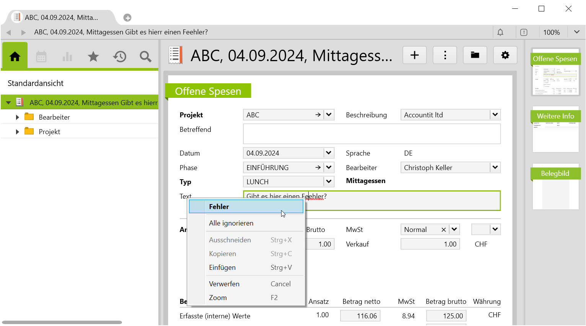Clear the MwSt 'Normal' value with X
Screen dimensions: 586x326
pyautogui.click(x=443, y=230)
